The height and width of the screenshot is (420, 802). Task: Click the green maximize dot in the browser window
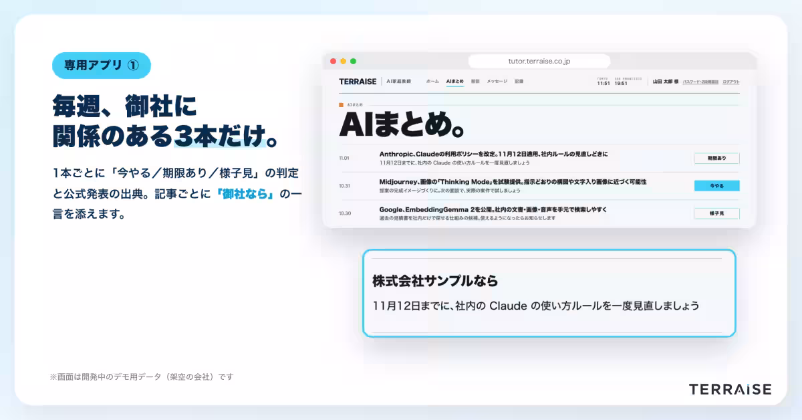353,61
